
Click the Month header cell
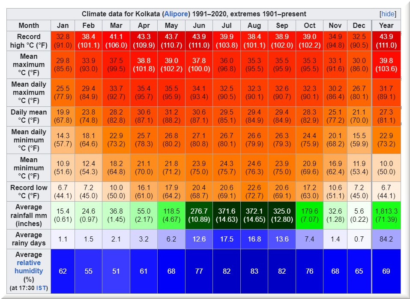(x=29, y=25)
